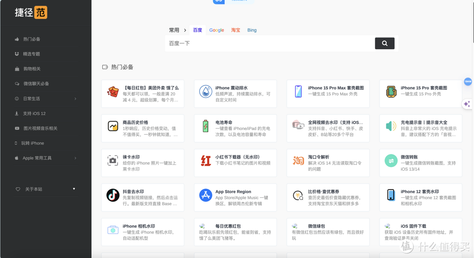Click the iPhone 15 Pro 套壳截图 phone icon
Screen dimensions: 474x258
[391, 92]
